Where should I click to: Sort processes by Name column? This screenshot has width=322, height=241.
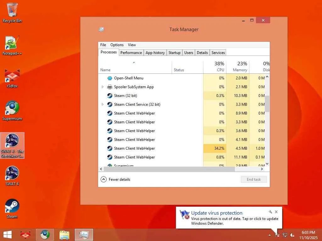(x=135, y=67)
